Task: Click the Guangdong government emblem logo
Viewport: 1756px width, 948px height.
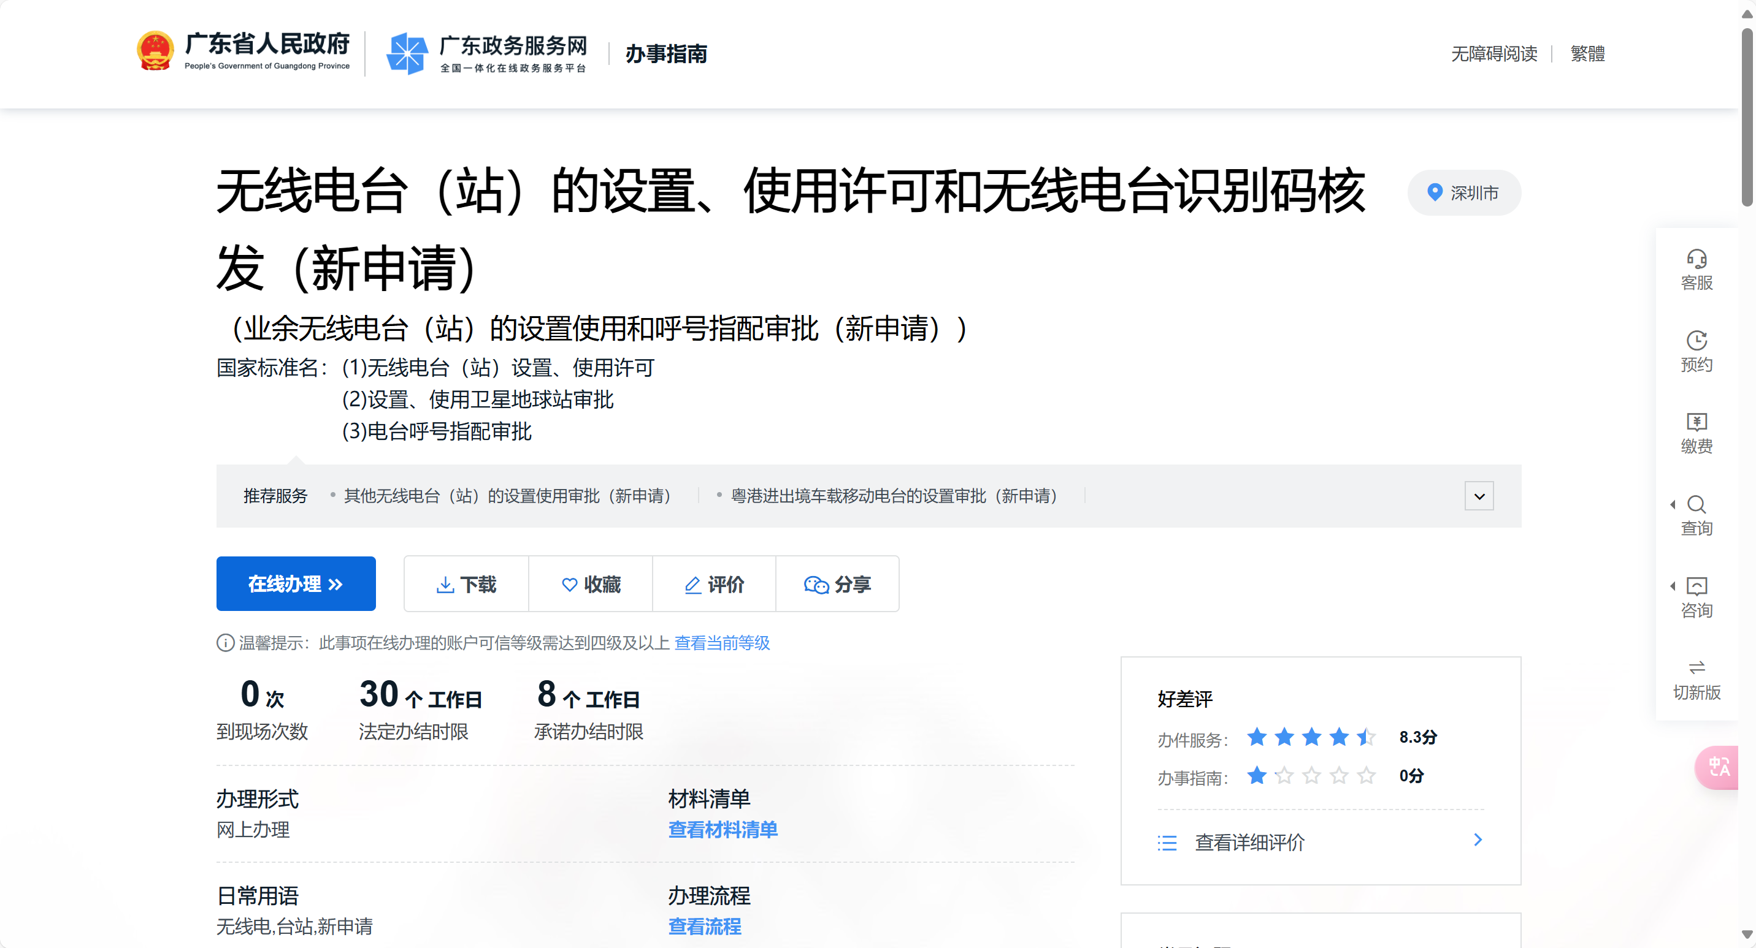Action: pos(155,51)
